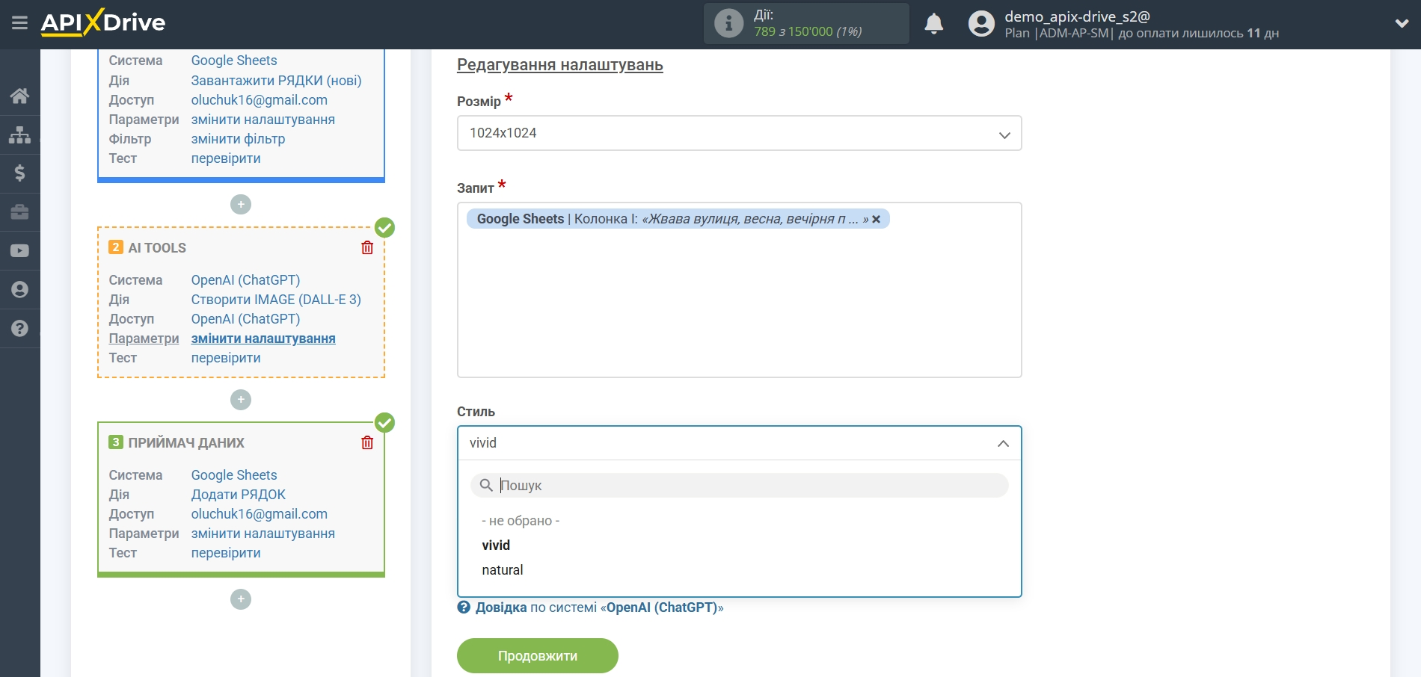Viewport: 1421px width, 677px height.
Task: Click the ПРИЙМАЧ ДАНИХ block title
Action: click(x=186, y=443)
